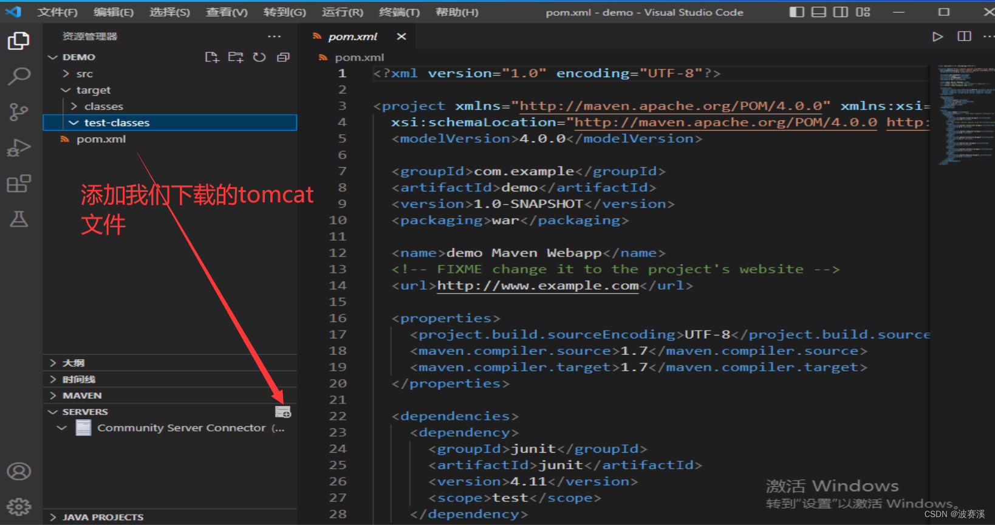995x525 pixels.
Task: Run the file with the play icon
Action: 938,36
